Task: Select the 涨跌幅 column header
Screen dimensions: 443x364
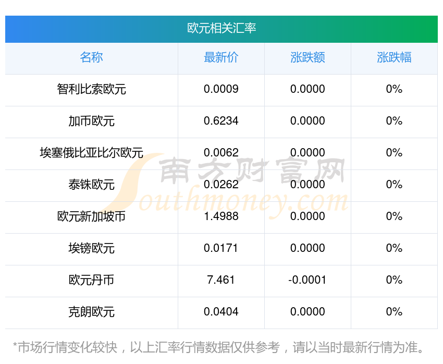Action: (x=394, y=57)
